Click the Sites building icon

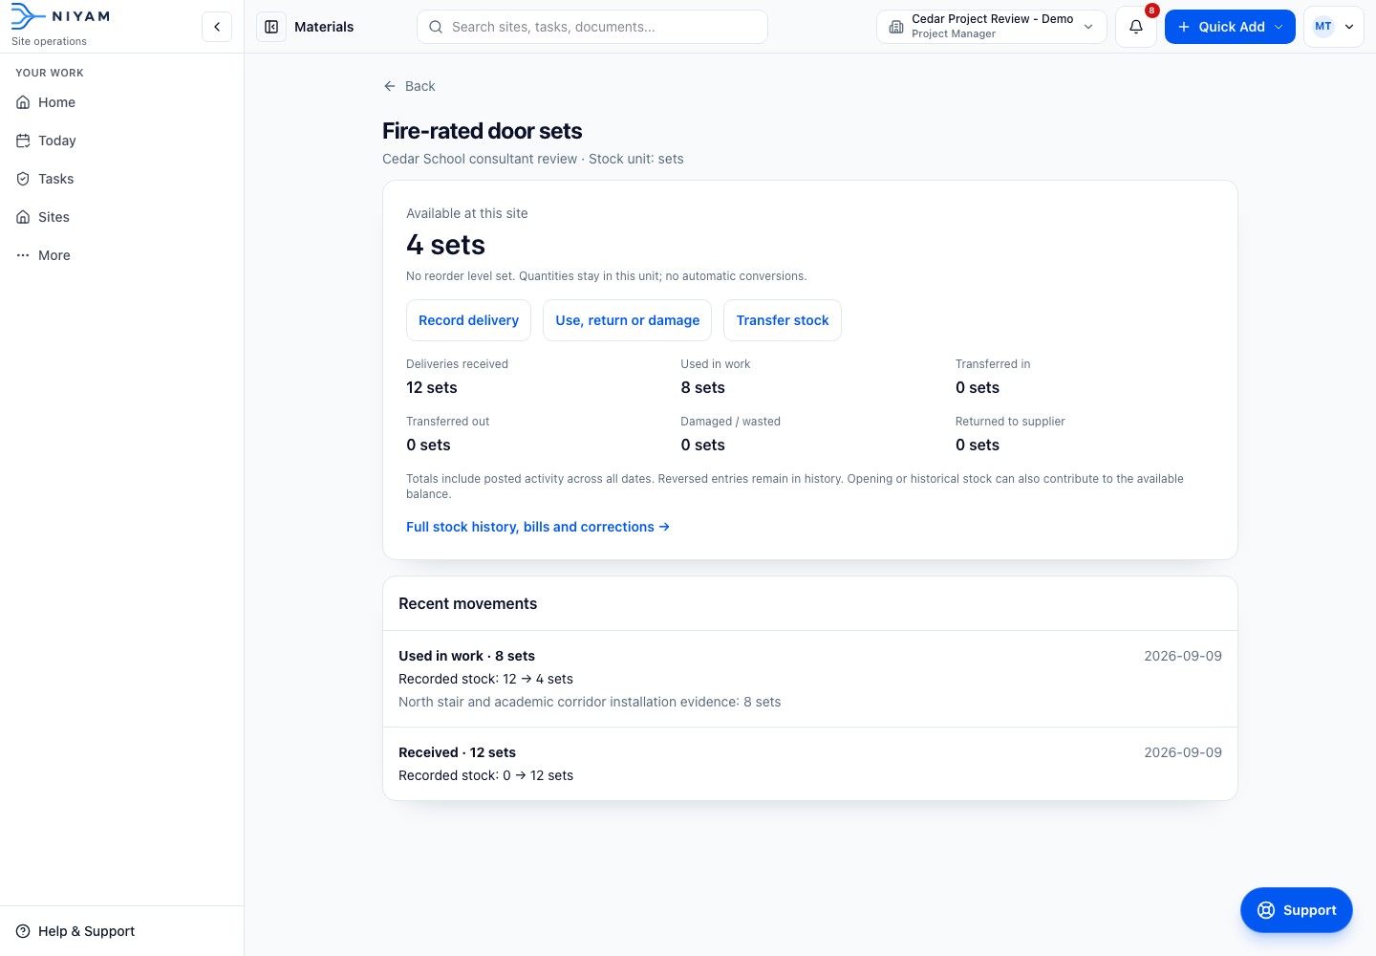[x=23, y=217]
